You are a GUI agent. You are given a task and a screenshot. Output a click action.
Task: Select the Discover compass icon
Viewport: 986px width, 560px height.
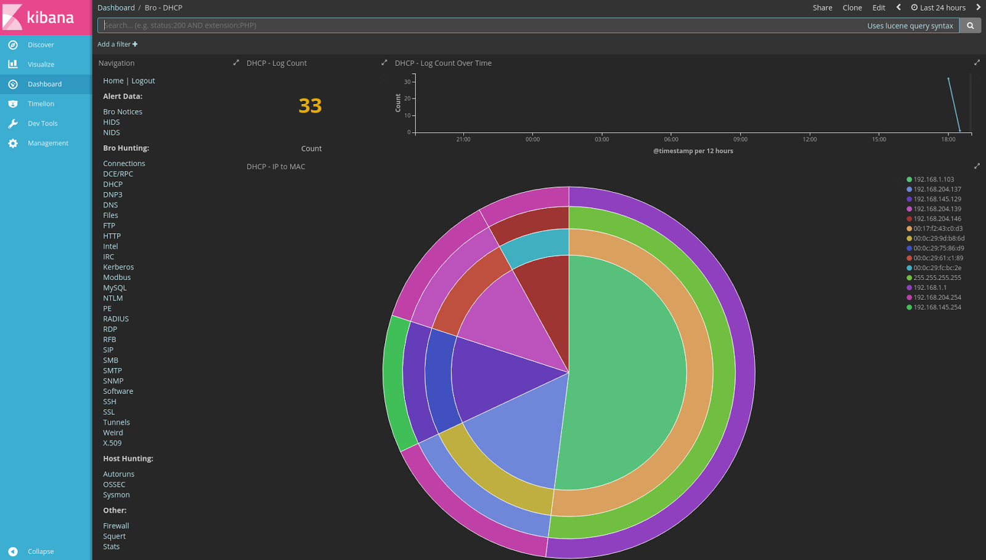coord(13,44)
